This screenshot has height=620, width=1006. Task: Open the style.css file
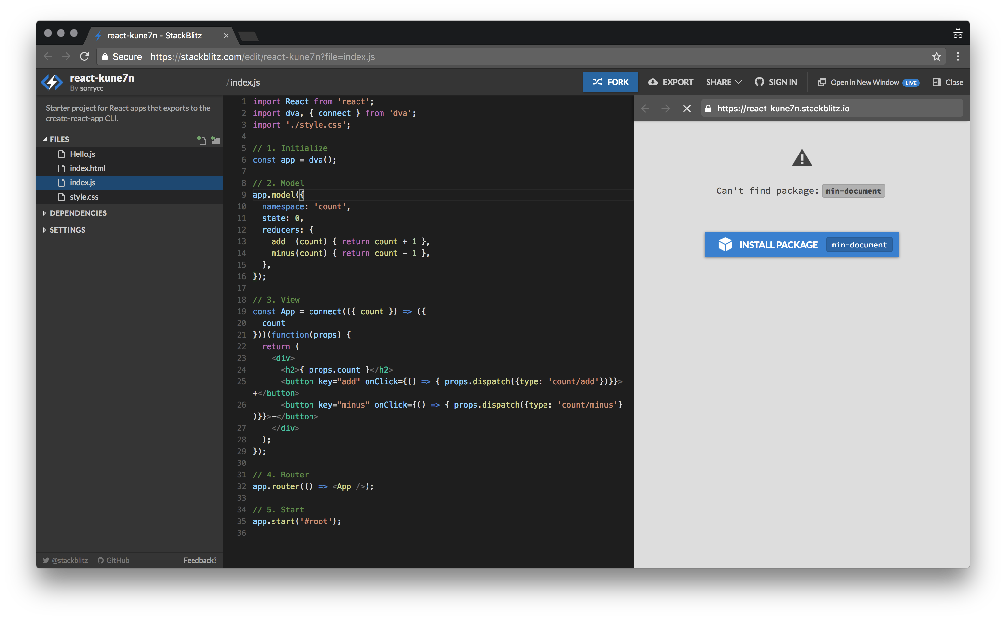pyautogui.click(x=130, y=197)
